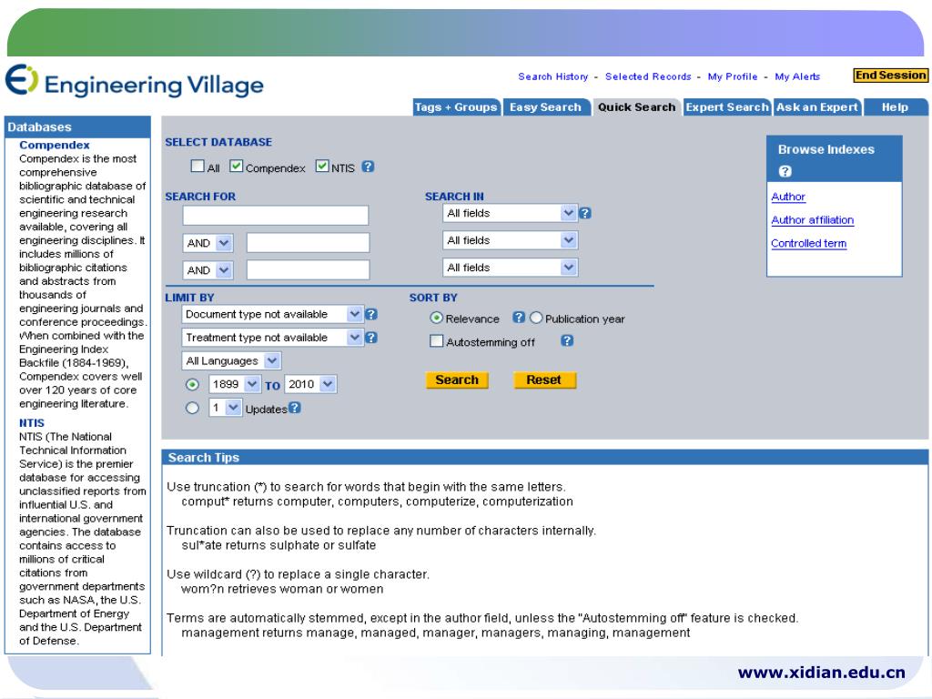Switch to Tags + Groups tab
This screenshot has height=699, width=932.
[456, 107]
